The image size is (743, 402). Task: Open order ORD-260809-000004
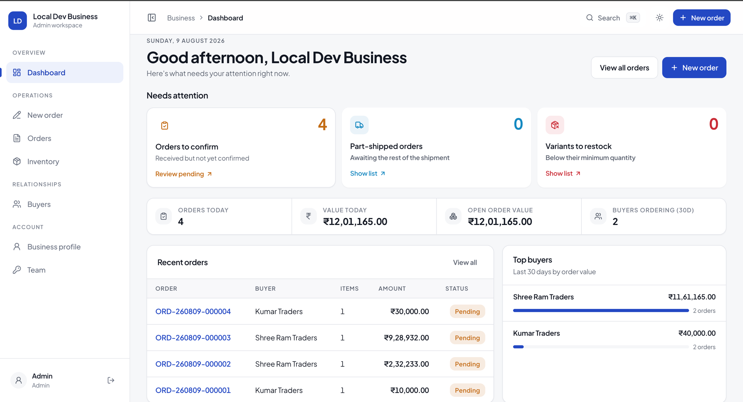click(x=193, y=311)
